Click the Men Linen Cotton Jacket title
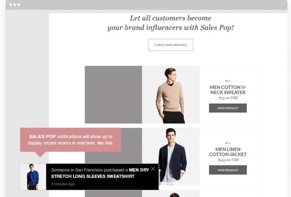Image resolution: width=291 pixels, height=197 pixels. (228, 152)
